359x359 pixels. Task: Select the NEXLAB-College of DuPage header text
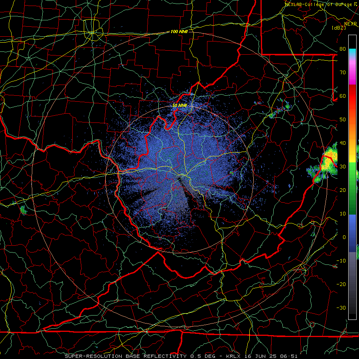(x=318, y=4)
